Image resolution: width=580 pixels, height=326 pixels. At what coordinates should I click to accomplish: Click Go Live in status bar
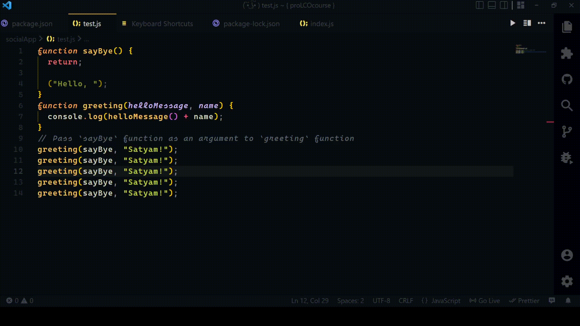485,301
